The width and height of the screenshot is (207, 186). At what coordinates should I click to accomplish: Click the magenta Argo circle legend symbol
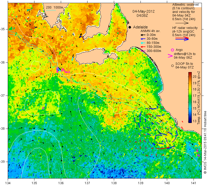172,50
